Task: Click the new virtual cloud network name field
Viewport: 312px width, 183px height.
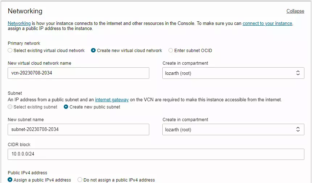Action: coord(78,73)
